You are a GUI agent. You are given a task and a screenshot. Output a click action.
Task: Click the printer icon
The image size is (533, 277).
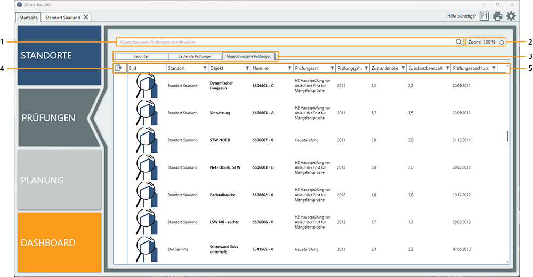(x=498, y=16)
